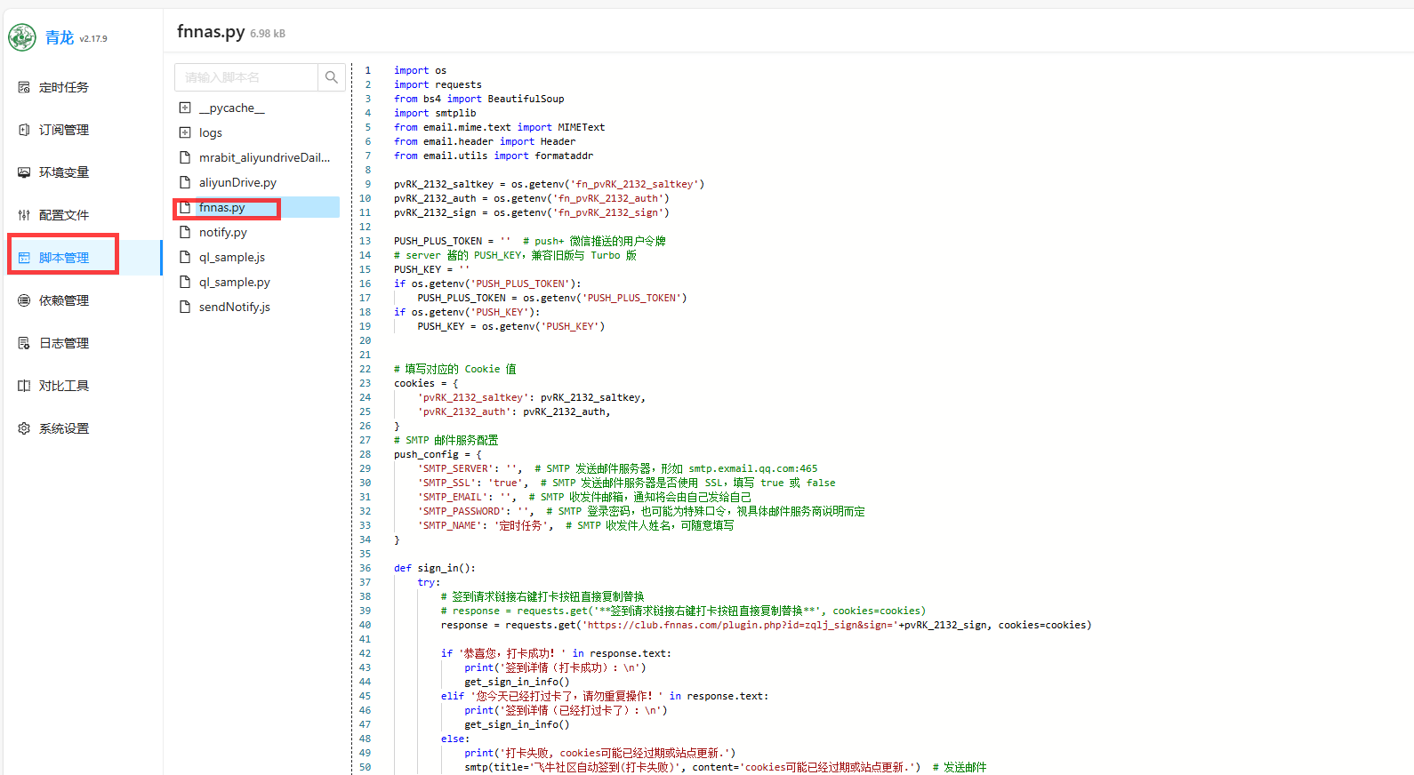Click the Qinglong dragon logo icon
1414x775 pixels.
pyautogui.click(x=22, y=37)
